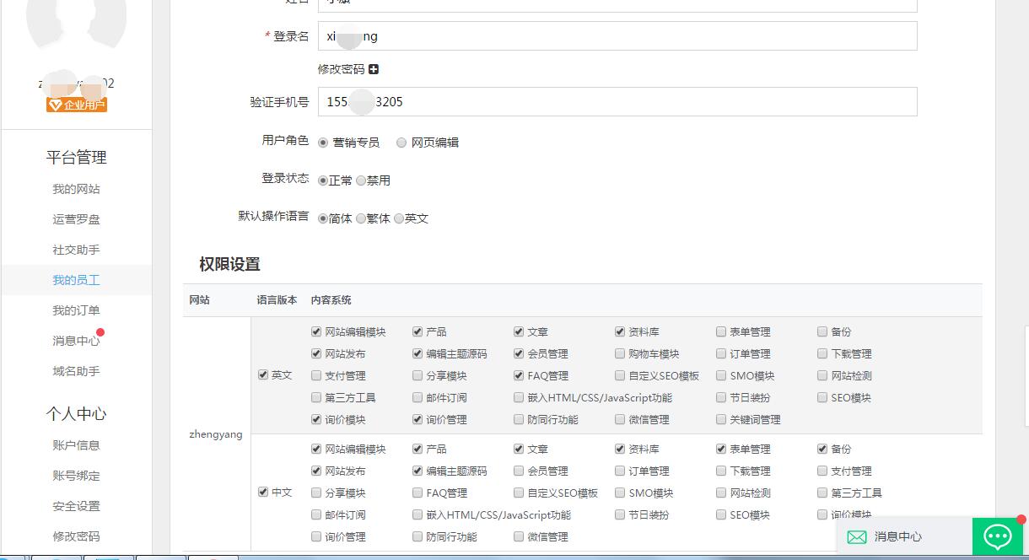Uncheck 备份 in the 中文 section
The height and width of the screenshot is (560, 1029).
coord(822,449)
